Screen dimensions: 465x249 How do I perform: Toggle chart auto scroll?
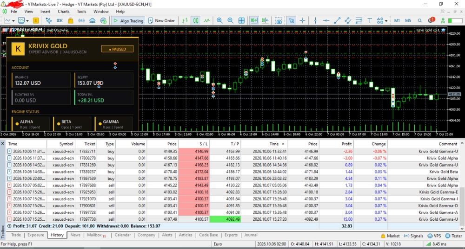point(254,21)
